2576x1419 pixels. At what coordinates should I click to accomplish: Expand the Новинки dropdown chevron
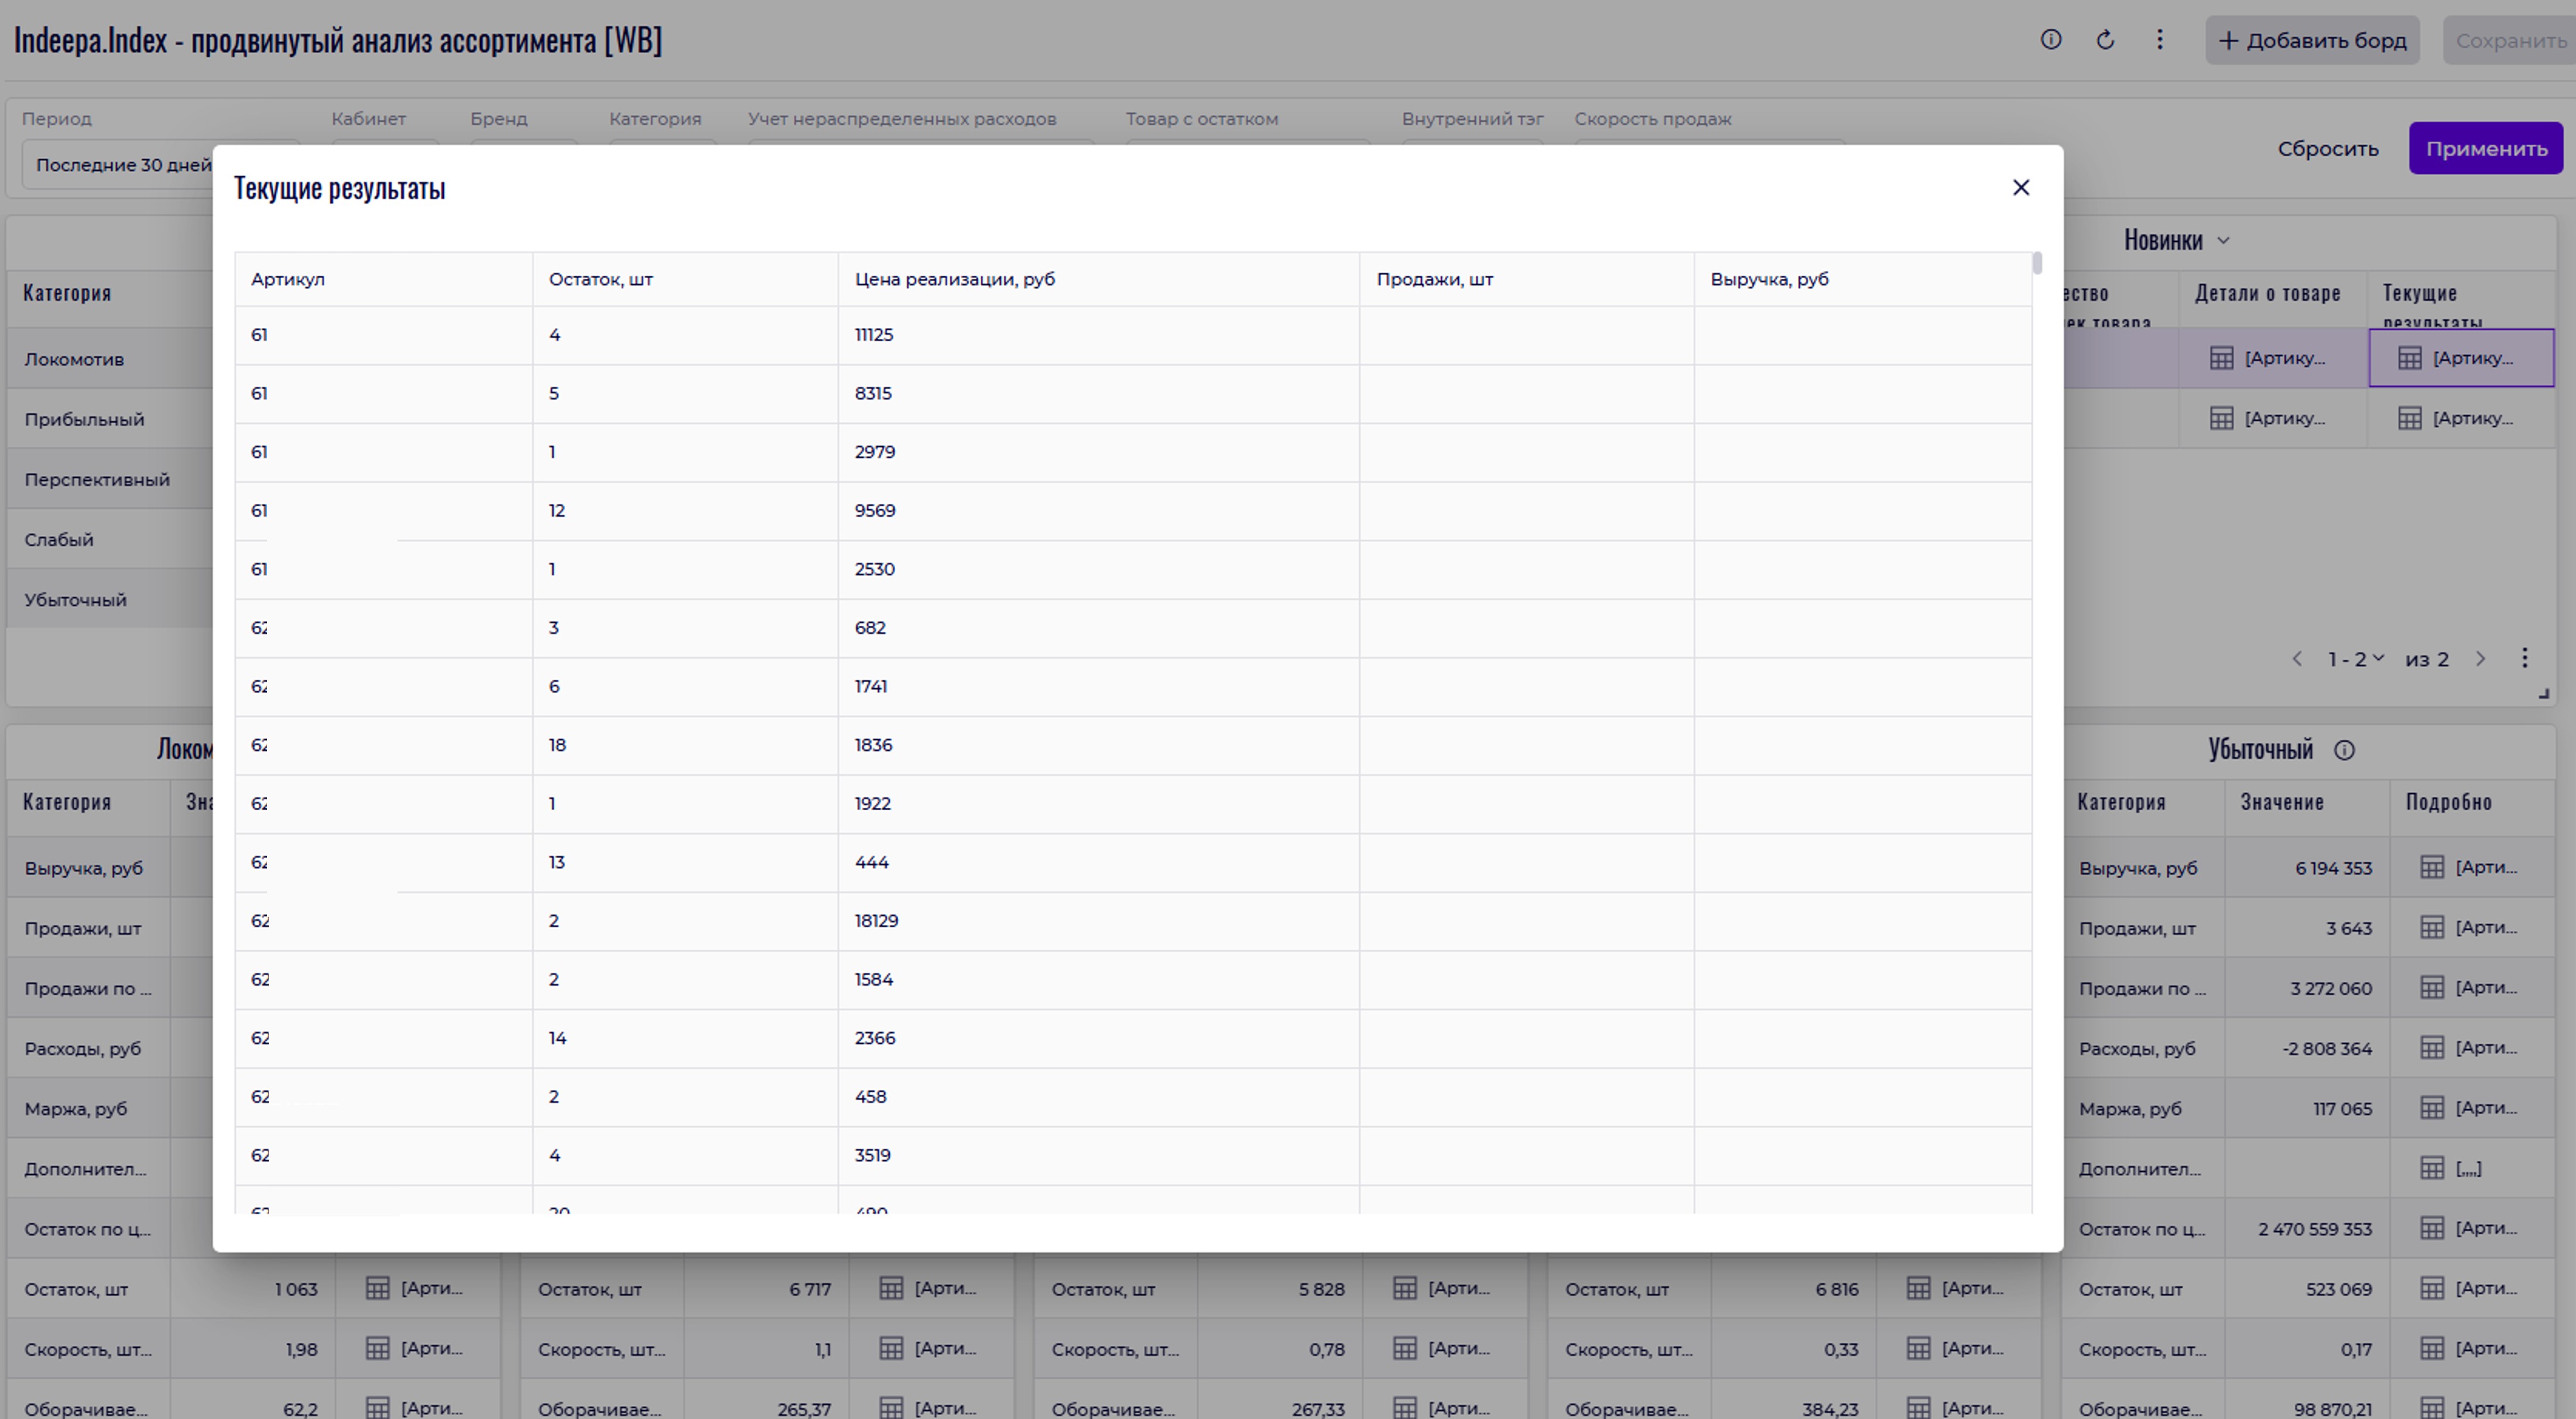click(x=2224, y=241)
